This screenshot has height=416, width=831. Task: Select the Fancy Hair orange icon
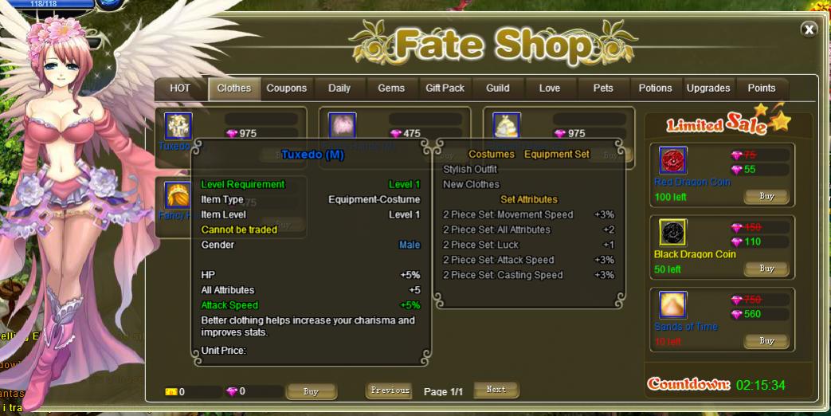point(178,195)
